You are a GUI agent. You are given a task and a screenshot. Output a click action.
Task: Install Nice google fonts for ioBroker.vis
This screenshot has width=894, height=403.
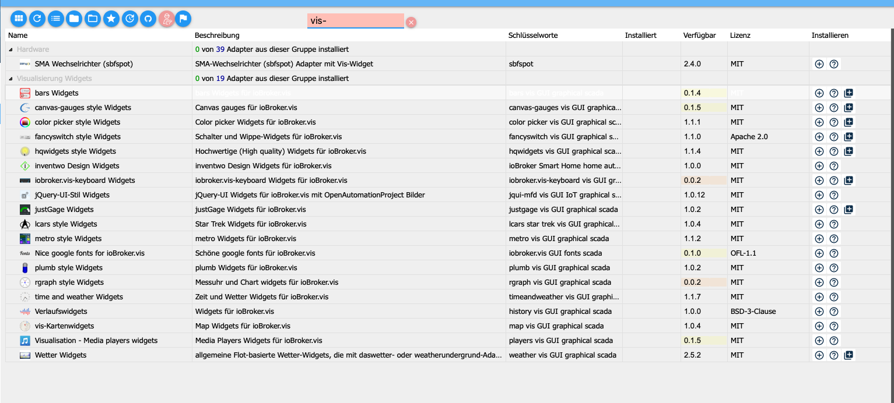819,253
